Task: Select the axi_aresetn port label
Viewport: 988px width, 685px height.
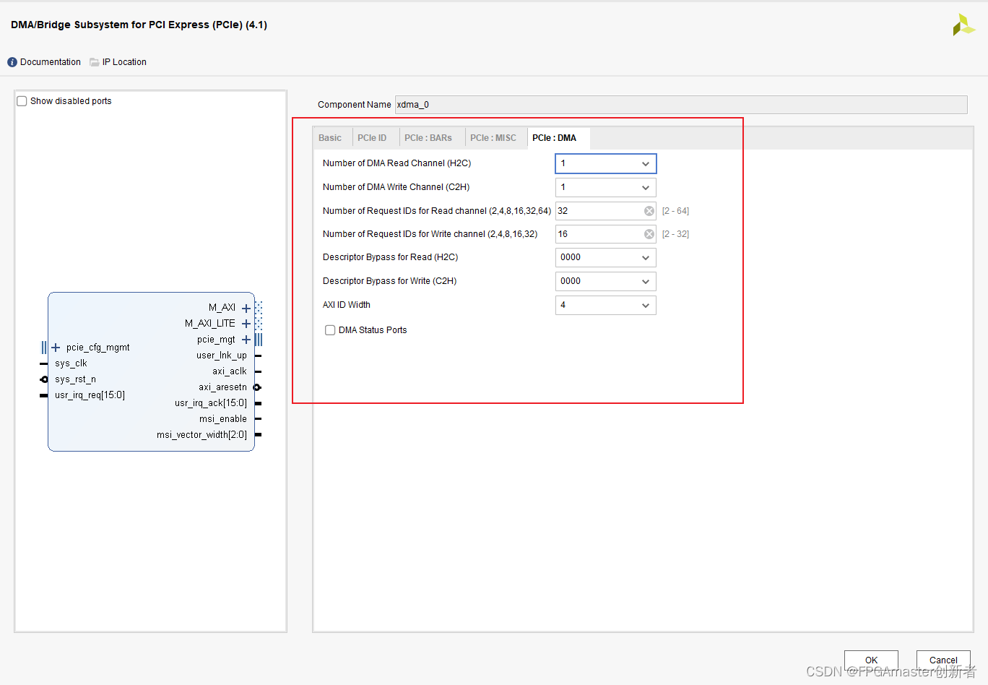Action: (x=223, y=387)
